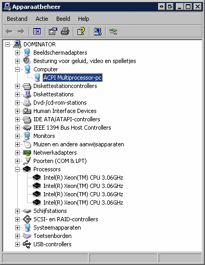
Task: Maximize the Apparaatbeheer window
Action: tap(188, 7)
